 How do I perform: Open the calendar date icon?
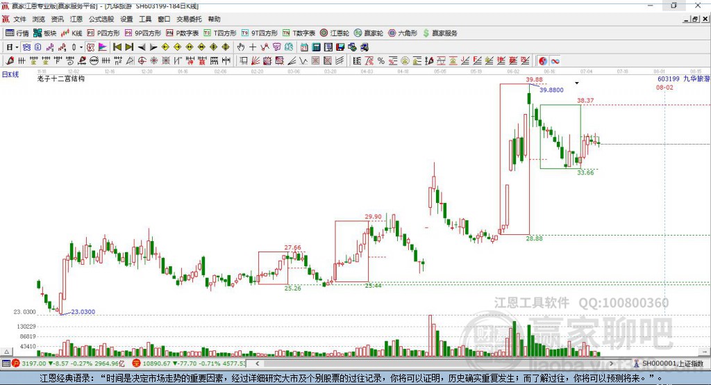point(304,47)
